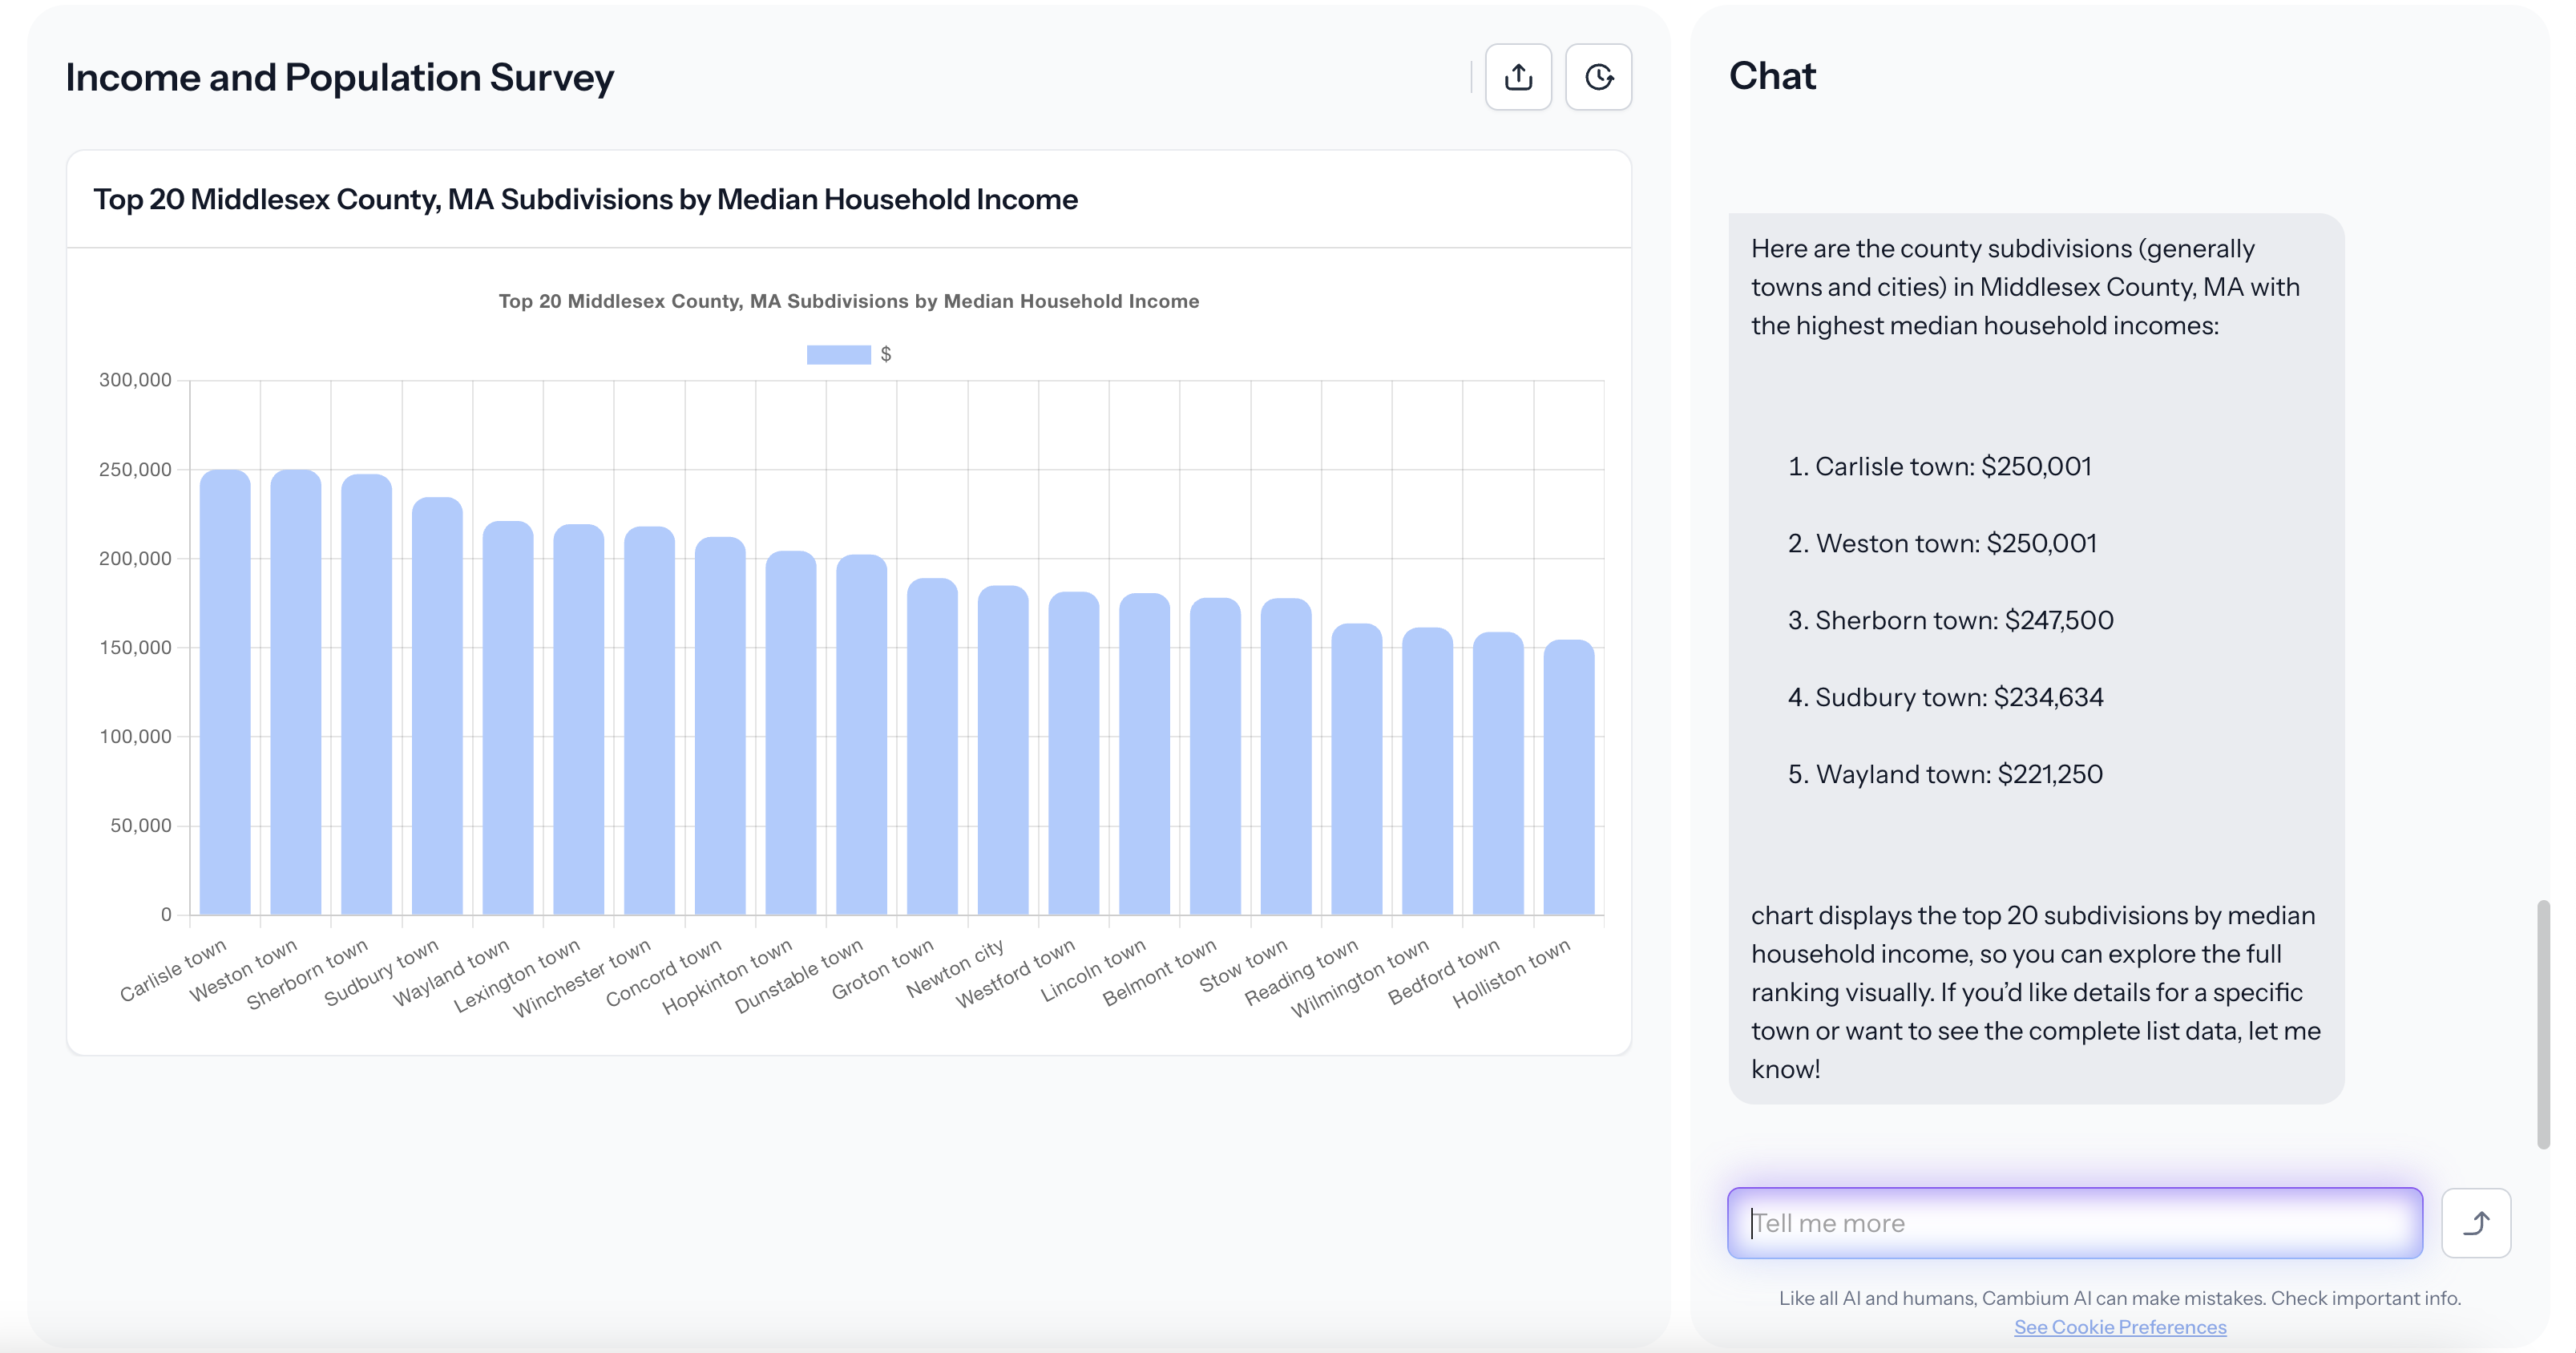Click the 100,000 y-axis label
2576x1353 pixels.
(135, 736)
